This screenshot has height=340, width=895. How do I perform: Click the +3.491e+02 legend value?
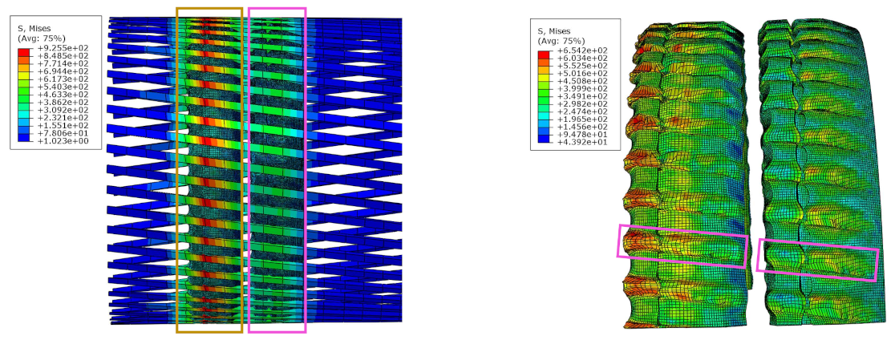click(581, 96)
